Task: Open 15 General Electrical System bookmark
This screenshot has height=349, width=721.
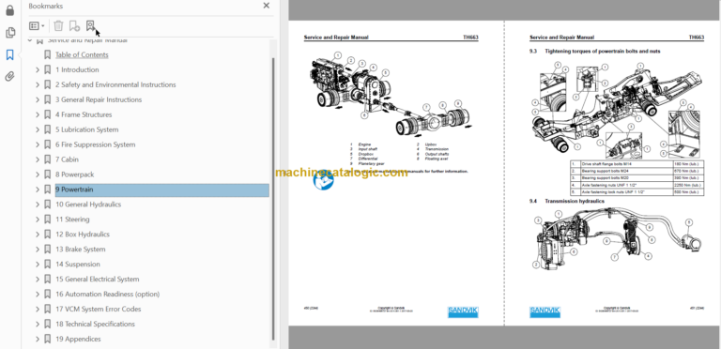Action: 97,280
